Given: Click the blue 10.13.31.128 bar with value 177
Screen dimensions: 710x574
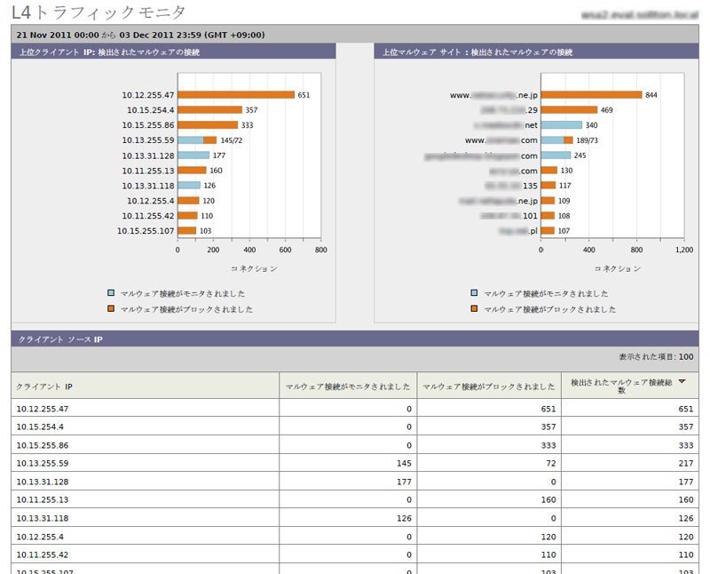Looking at the screenshot, I should [193, 155].
